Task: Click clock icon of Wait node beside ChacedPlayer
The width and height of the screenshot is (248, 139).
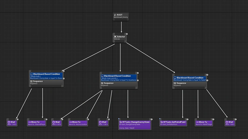Action: [x=9, y=122]
